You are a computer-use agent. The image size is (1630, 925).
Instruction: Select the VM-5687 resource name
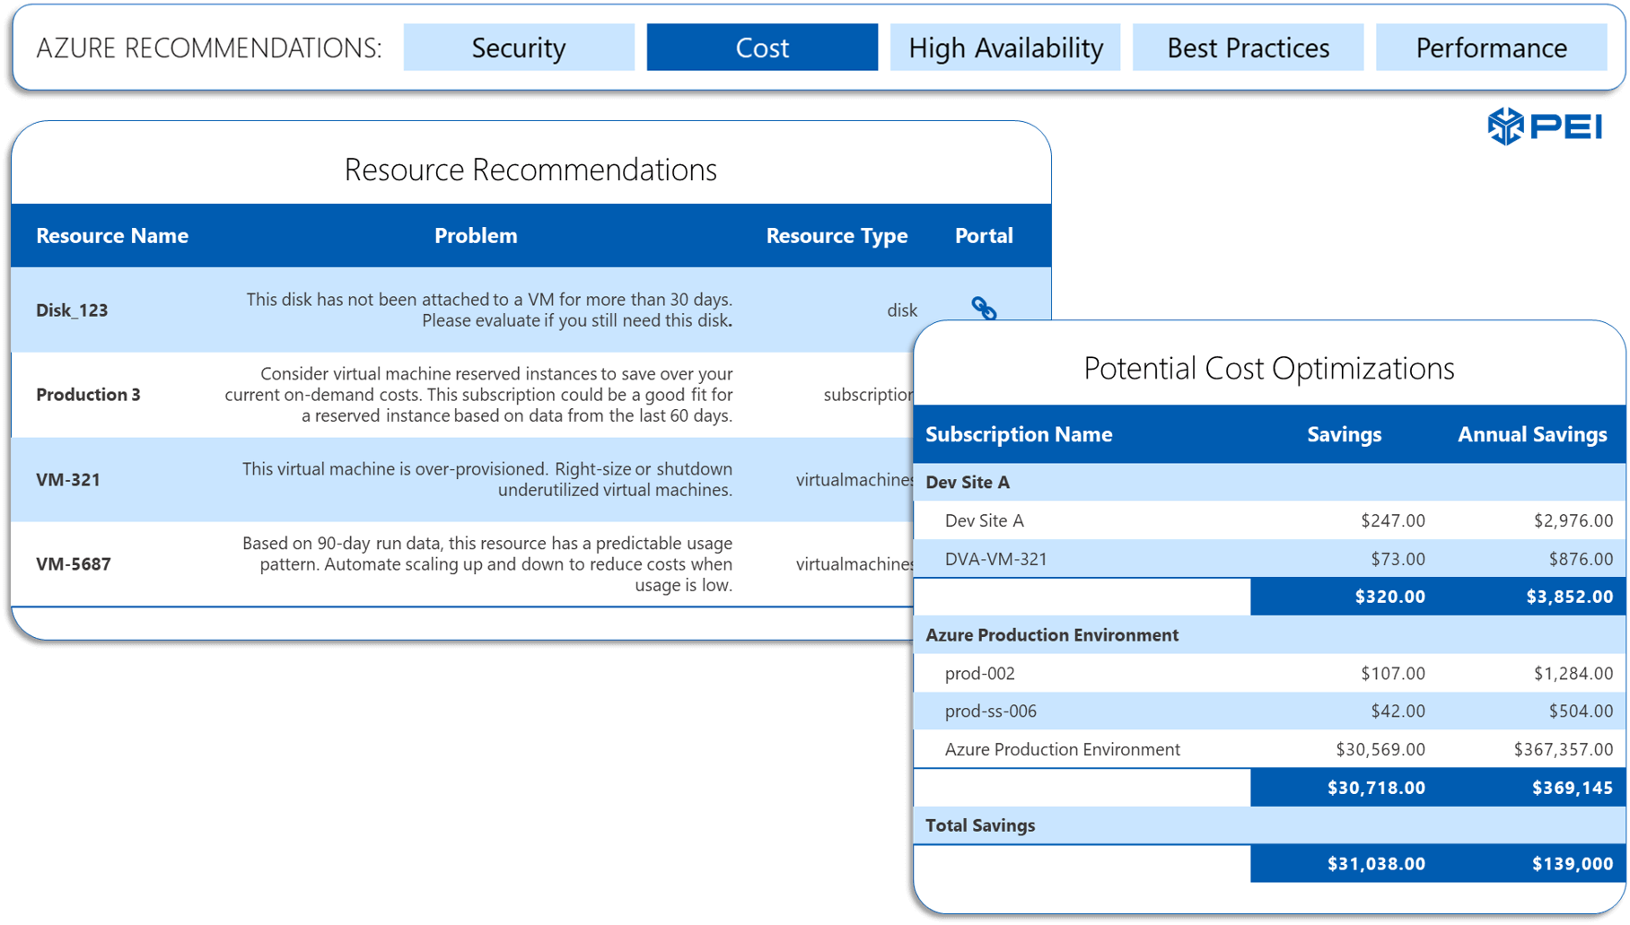pyautogui.click(x=74, y=564)
